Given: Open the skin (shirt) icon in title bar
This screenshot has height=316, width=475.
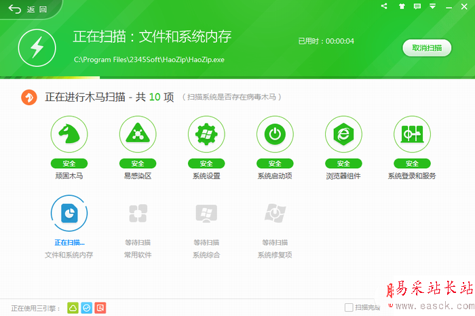Looking at the screenshot, I should click(x=402, y=6).
